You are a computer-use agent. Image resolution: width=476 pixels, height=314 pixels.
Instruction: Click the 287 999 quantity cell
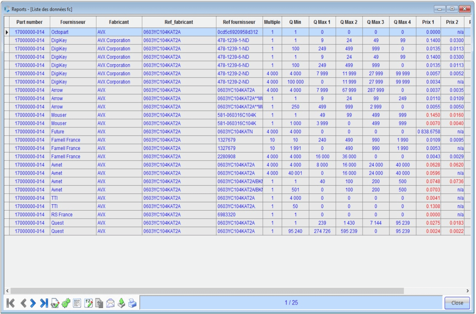tap(376, 90)
